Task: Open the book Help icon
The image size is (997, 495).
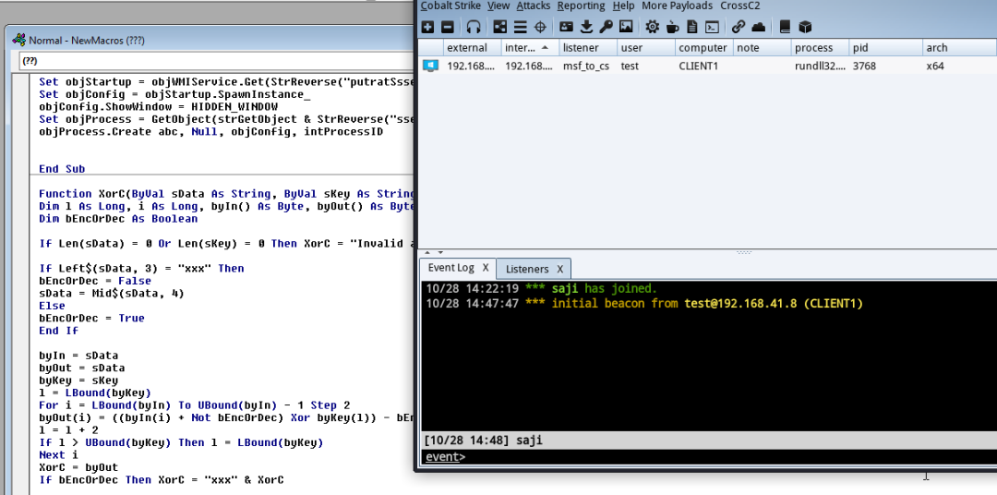Action: [785, 27]
